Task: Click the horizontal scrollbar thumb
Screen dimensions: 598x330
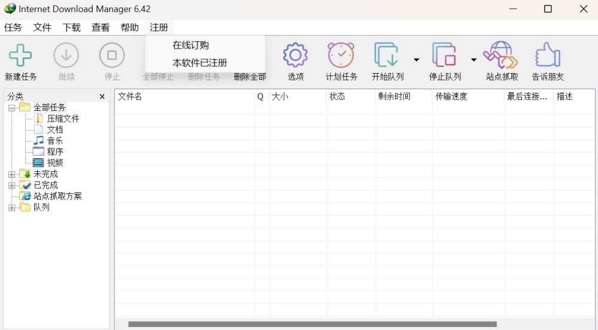Action: pyautogui.click(x=312, y=324)
